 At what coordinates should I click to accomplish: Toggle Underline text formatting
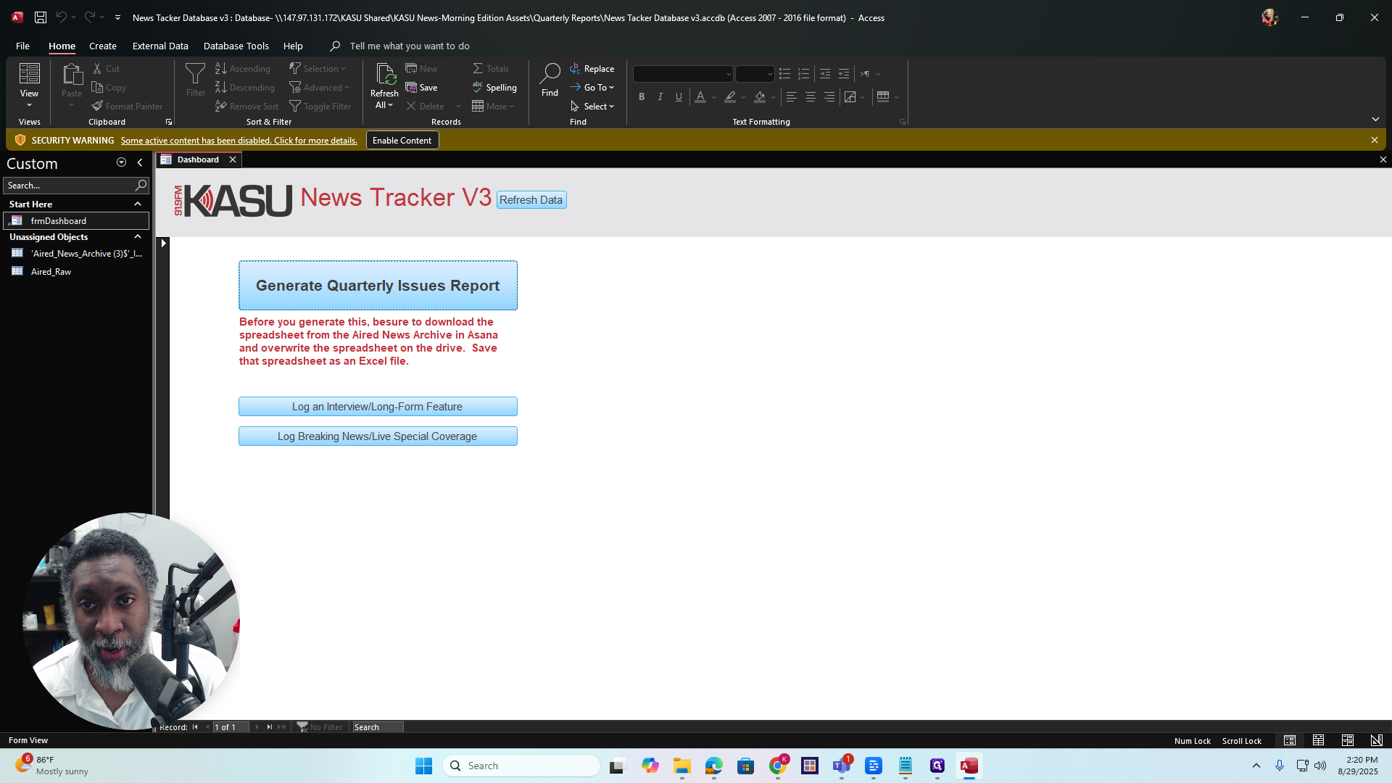pos(679,96)
